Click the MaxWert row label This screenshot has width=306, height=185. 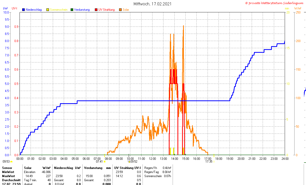click(9, 176)
